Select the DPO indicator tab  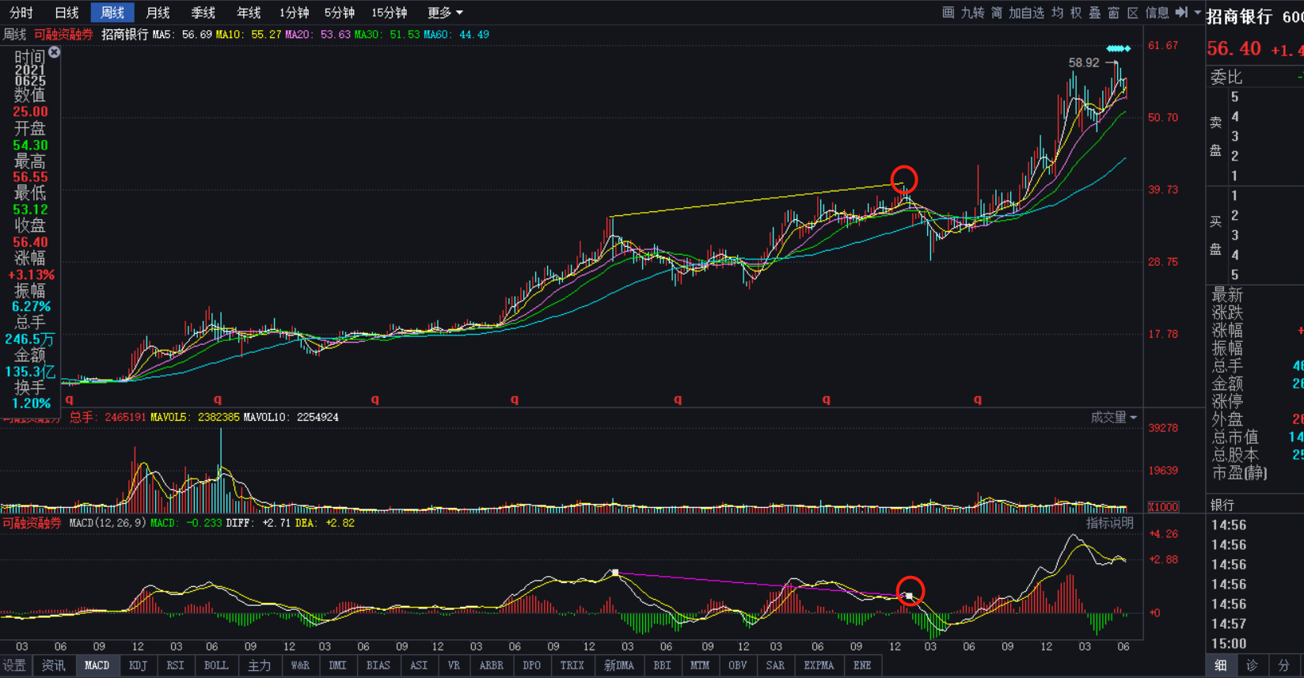pos(532,665)
